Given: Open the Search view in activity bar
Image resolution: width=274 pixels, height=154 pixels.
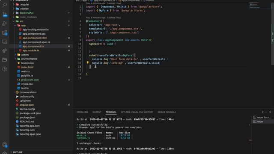Looking at the screenshot, I should (5, 5).
